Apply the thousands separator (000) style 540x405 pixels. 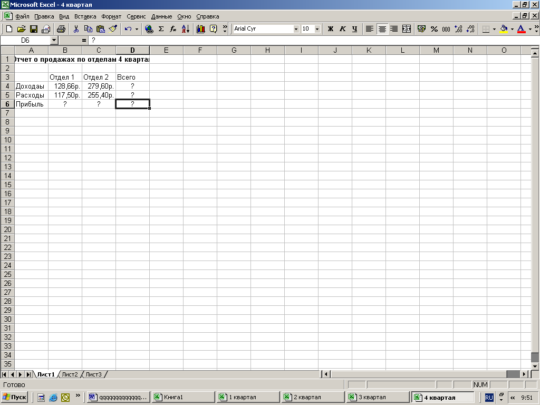(x=446, y=29)
